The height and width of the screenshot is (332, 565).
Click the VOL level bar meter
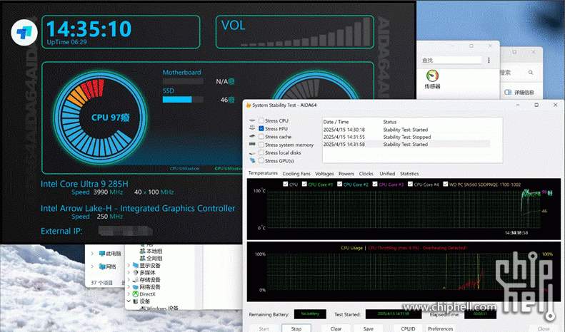click(305, 32)
